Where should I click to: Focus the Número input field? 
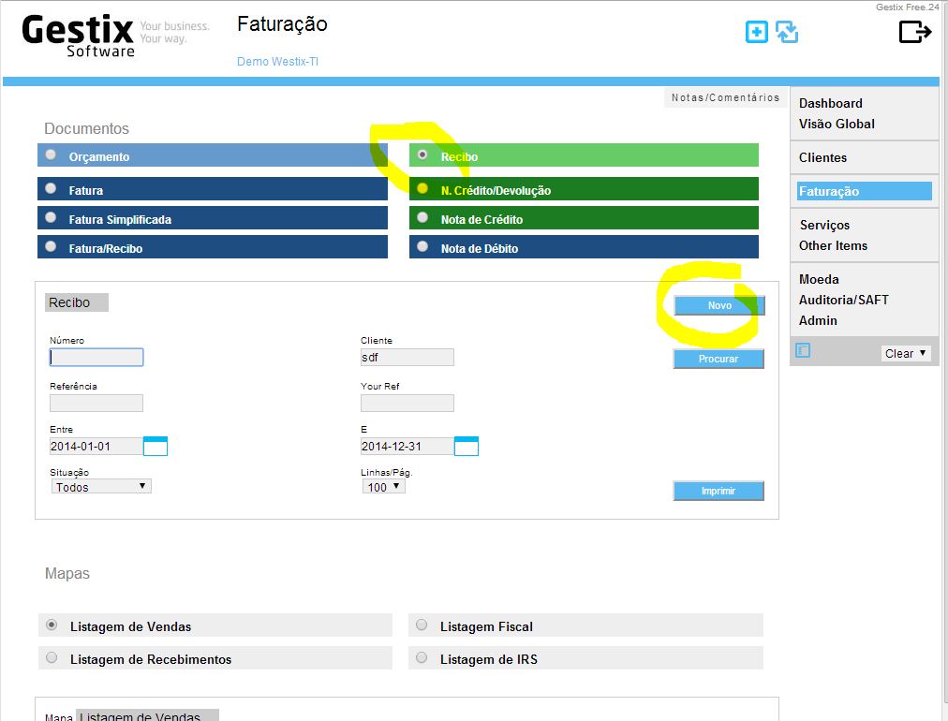[96, 357]
